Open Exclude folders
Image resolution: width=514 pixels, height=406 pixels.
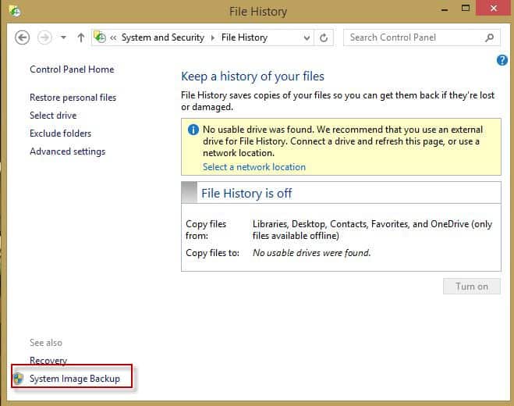point(60,134)
